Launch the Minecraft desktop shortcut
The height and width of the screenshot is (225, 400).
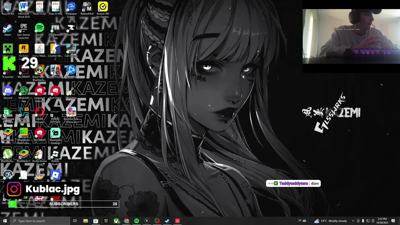(8, 51)
